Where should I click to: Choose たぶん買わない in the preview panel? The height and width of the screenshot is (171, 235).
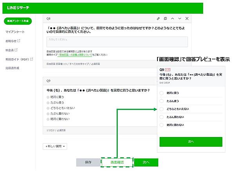click(161, 117)
